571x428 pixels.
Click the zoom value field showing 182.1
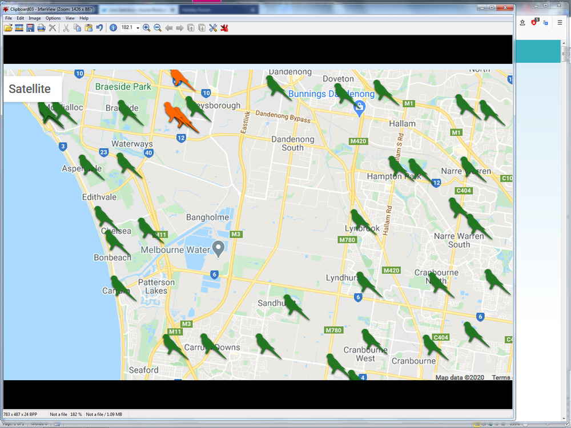127,28
